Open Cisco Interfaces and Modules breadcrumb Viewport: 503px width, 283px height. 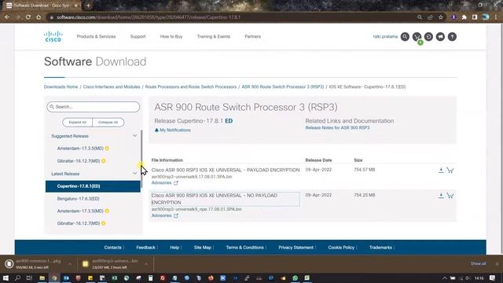click(x=112, y=87)
